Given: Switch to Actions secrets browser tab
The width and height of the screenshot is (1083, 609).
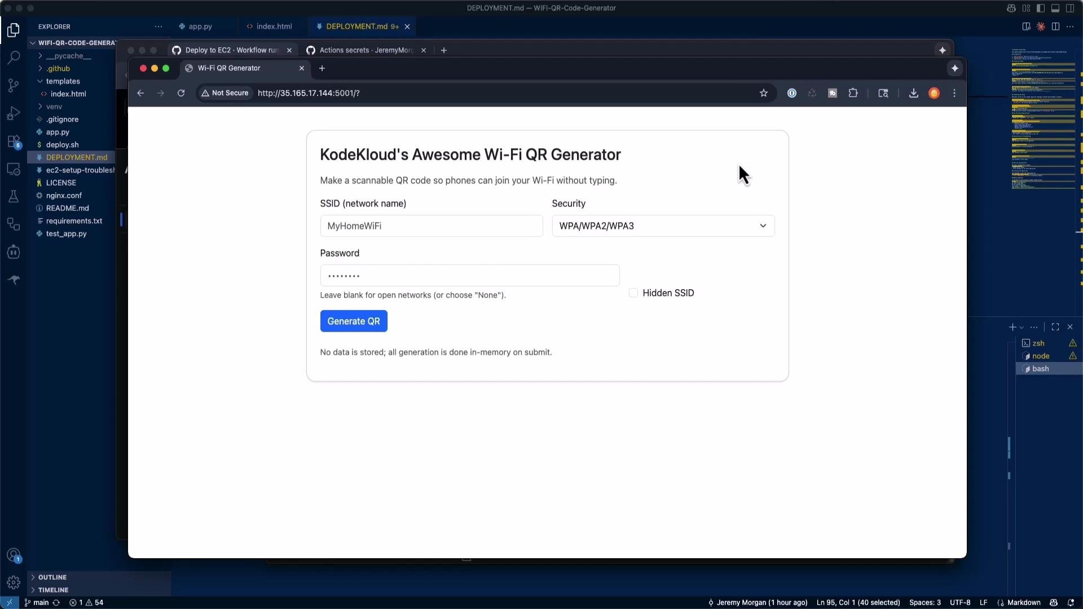Looking at the screenshot, I should click(x=366, y=50).
